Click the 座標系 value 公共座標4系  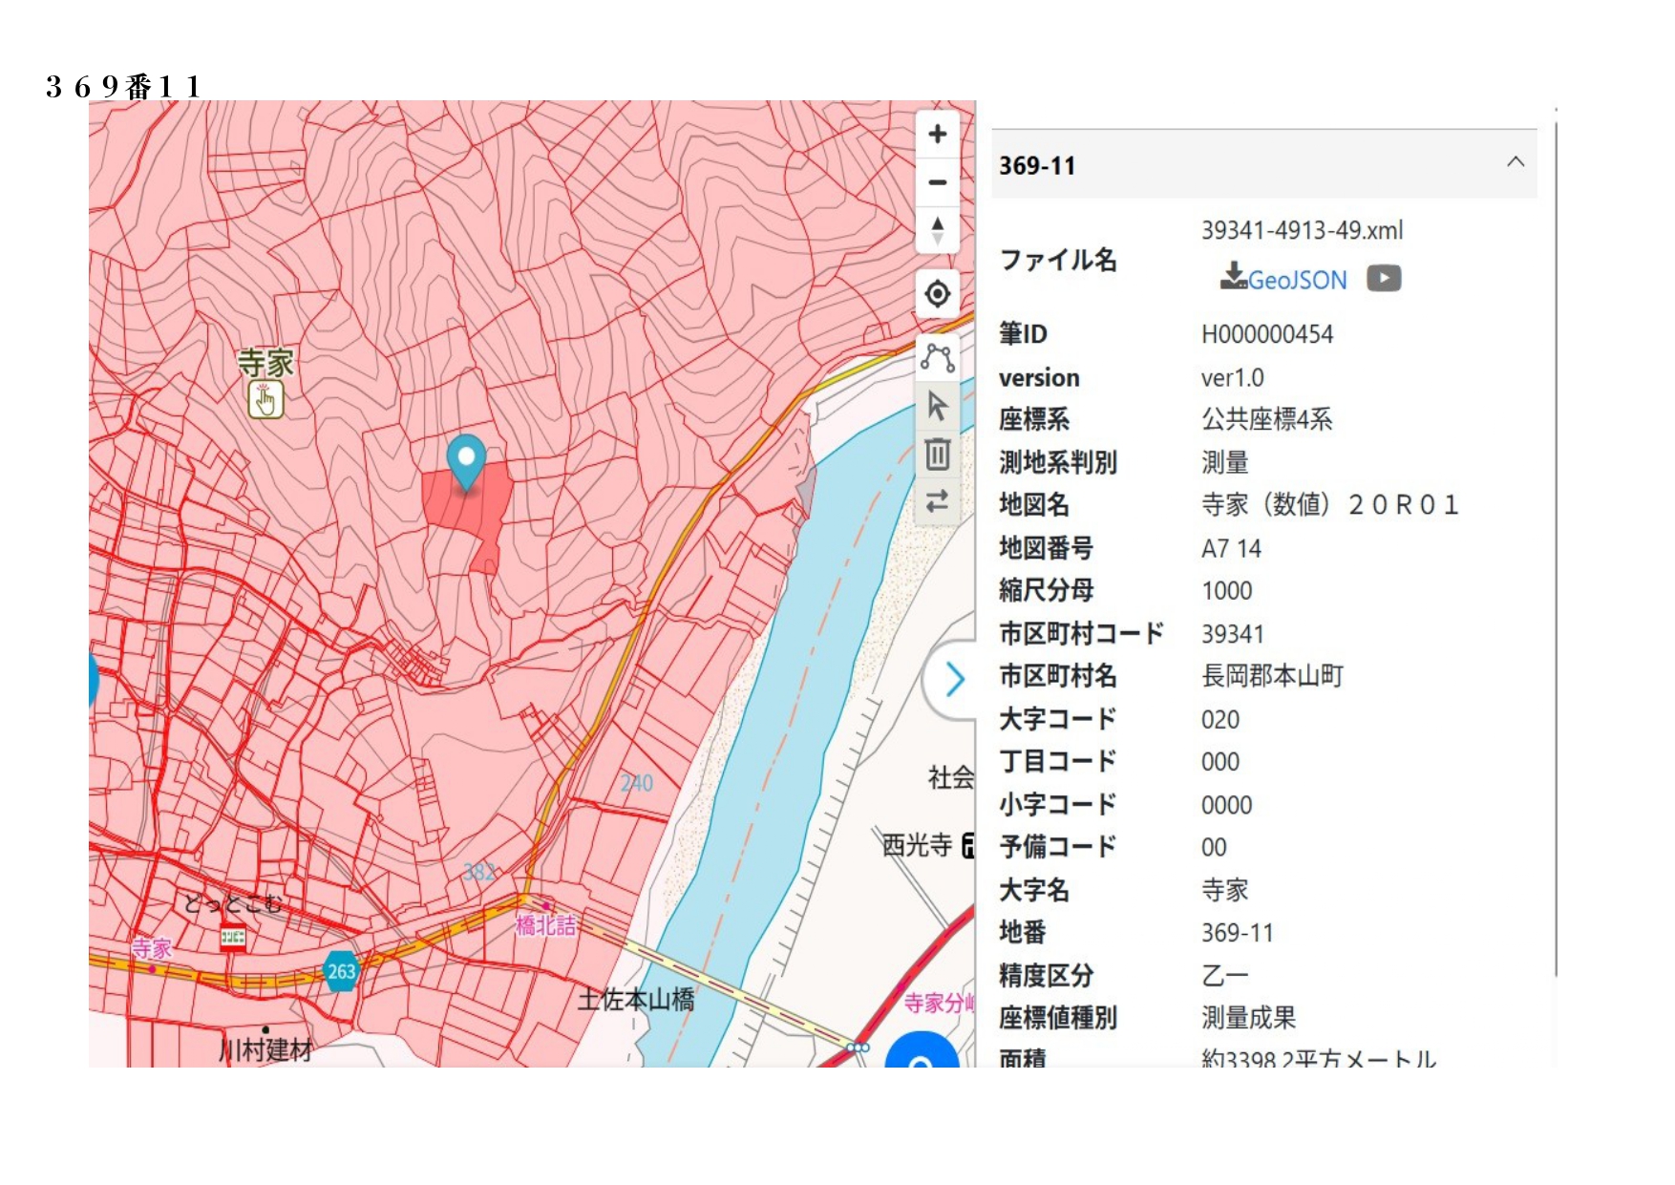(1266, 419)
